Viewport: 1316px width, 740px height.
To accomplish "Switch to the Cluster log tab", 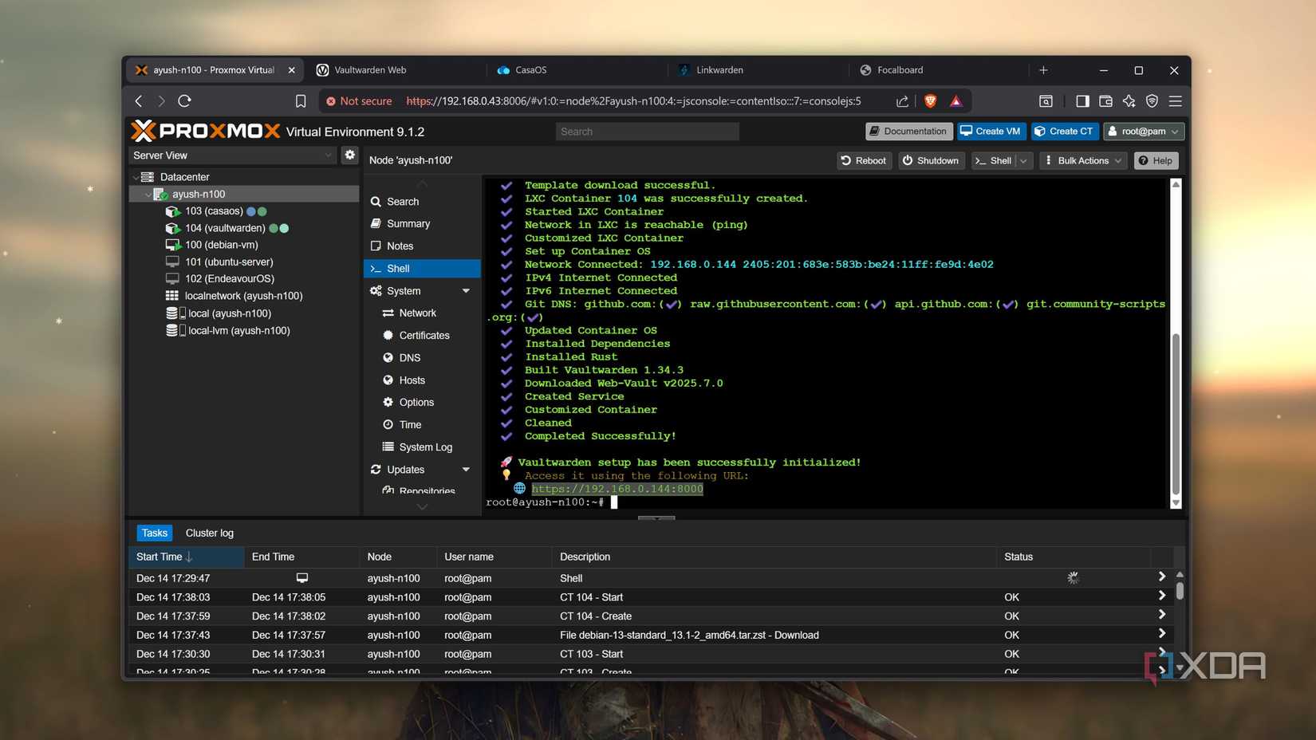I will click(209, 533).
